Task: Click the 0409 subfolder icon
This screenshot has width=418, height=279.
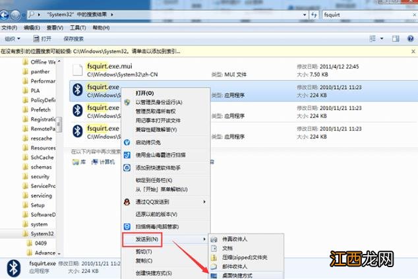Action: 30,243
